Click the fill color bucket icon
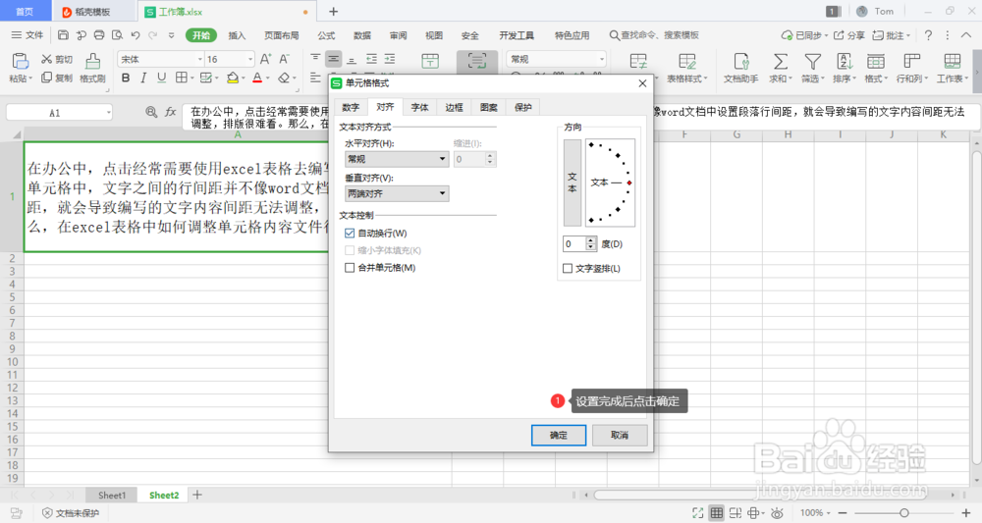The width and height of the screenshot is (982, 523). point(233,78)
